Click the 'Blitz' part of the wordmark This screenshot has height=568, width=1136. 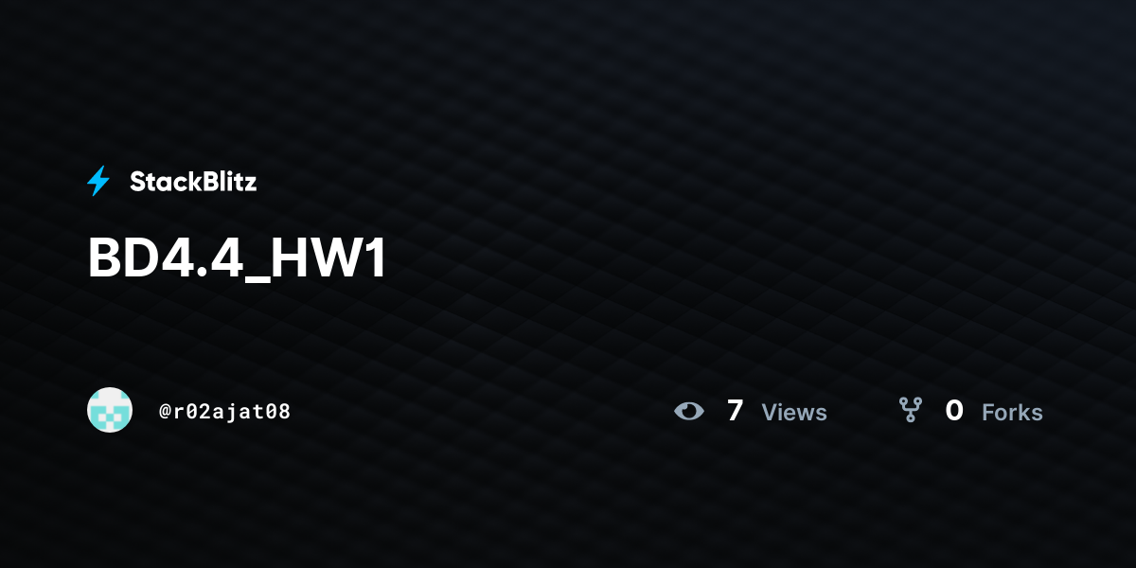tap(226, 182)
